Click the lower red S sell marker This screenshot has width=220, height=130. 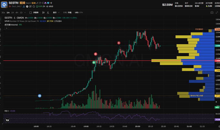pyautogui.click(x=95, y=54)
